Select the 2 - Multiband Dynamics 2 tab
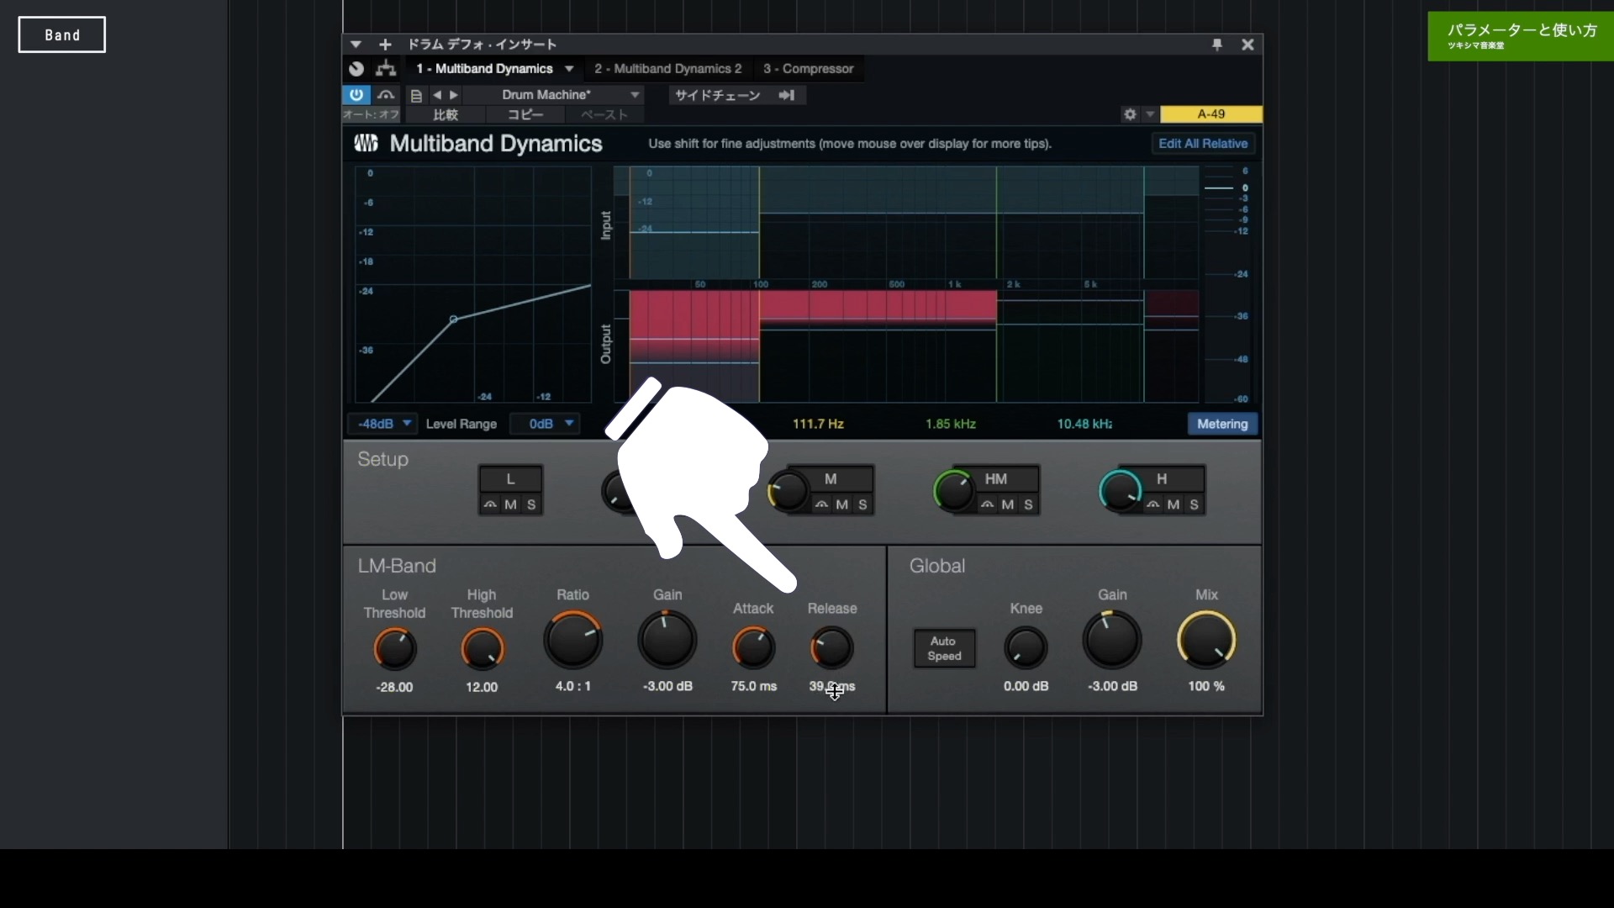This screenshot has width=1614, height=908. 668,68
